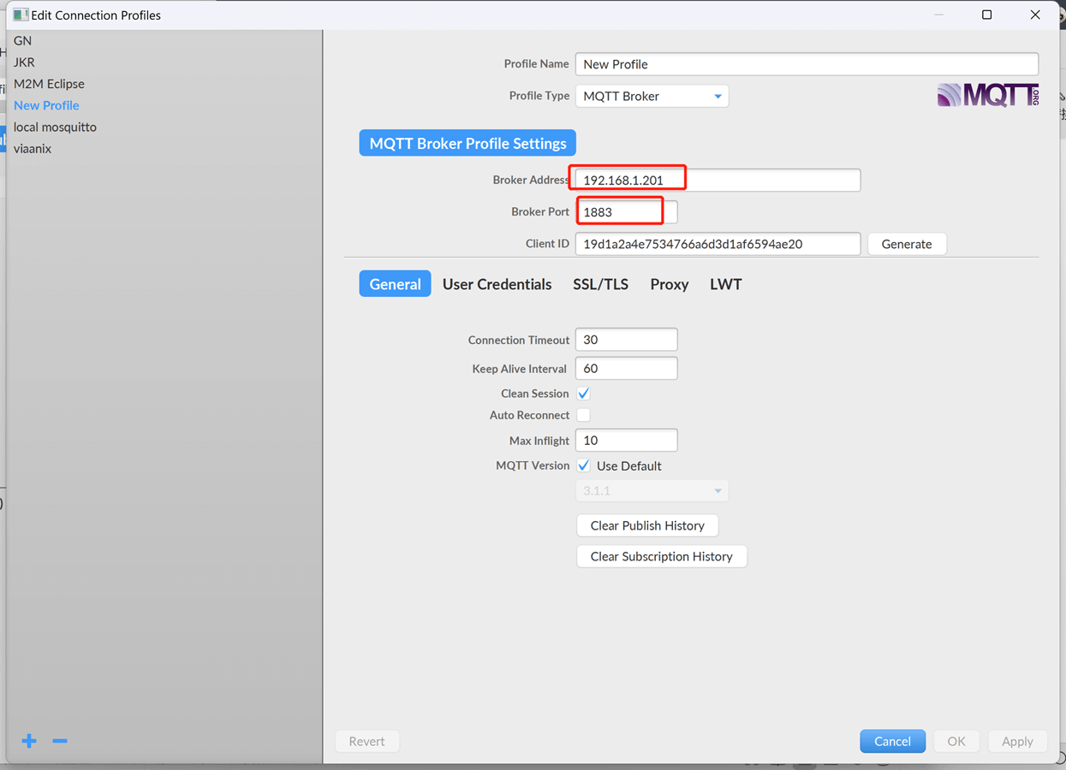Remove selected profile with minus icon
1066x770 pixels.
[60, 741]
